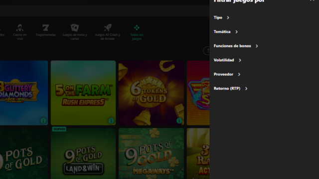
Task: Open 9 Pots of Gold Land & Win
Action: (x=83, y=154)
